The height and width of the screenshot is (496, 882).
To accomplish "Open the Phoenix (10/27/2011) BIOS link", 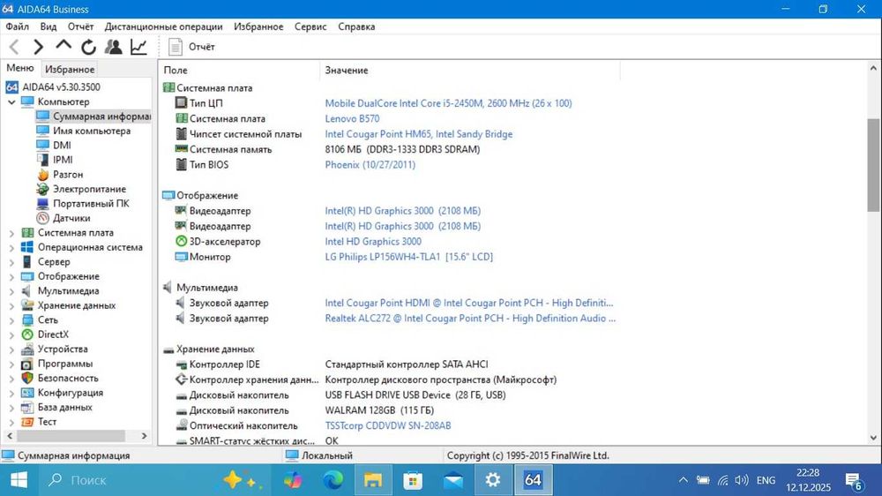I will [370, 165].
